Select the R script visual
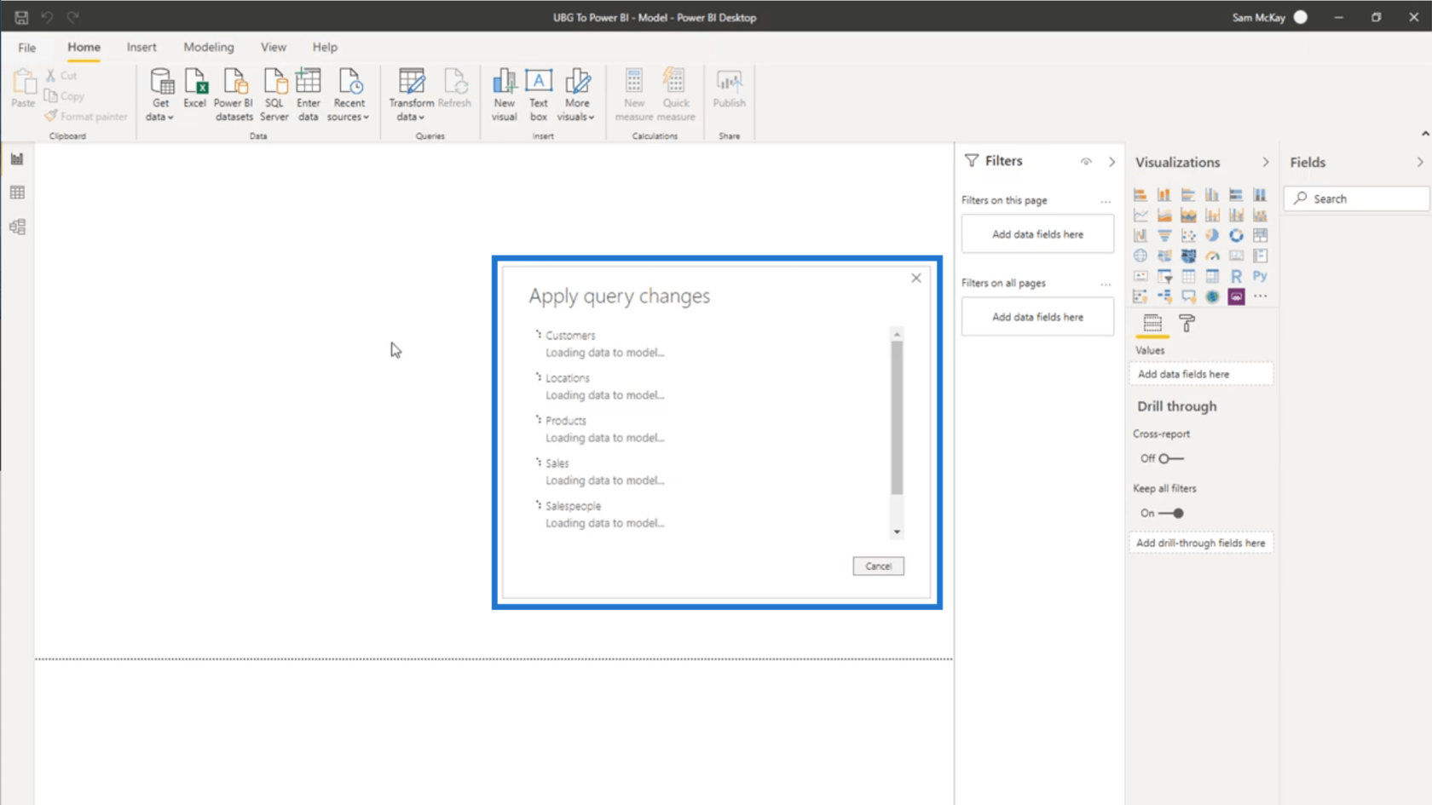The width and height of the screenshot is (1432, 805). (1236, 276)
